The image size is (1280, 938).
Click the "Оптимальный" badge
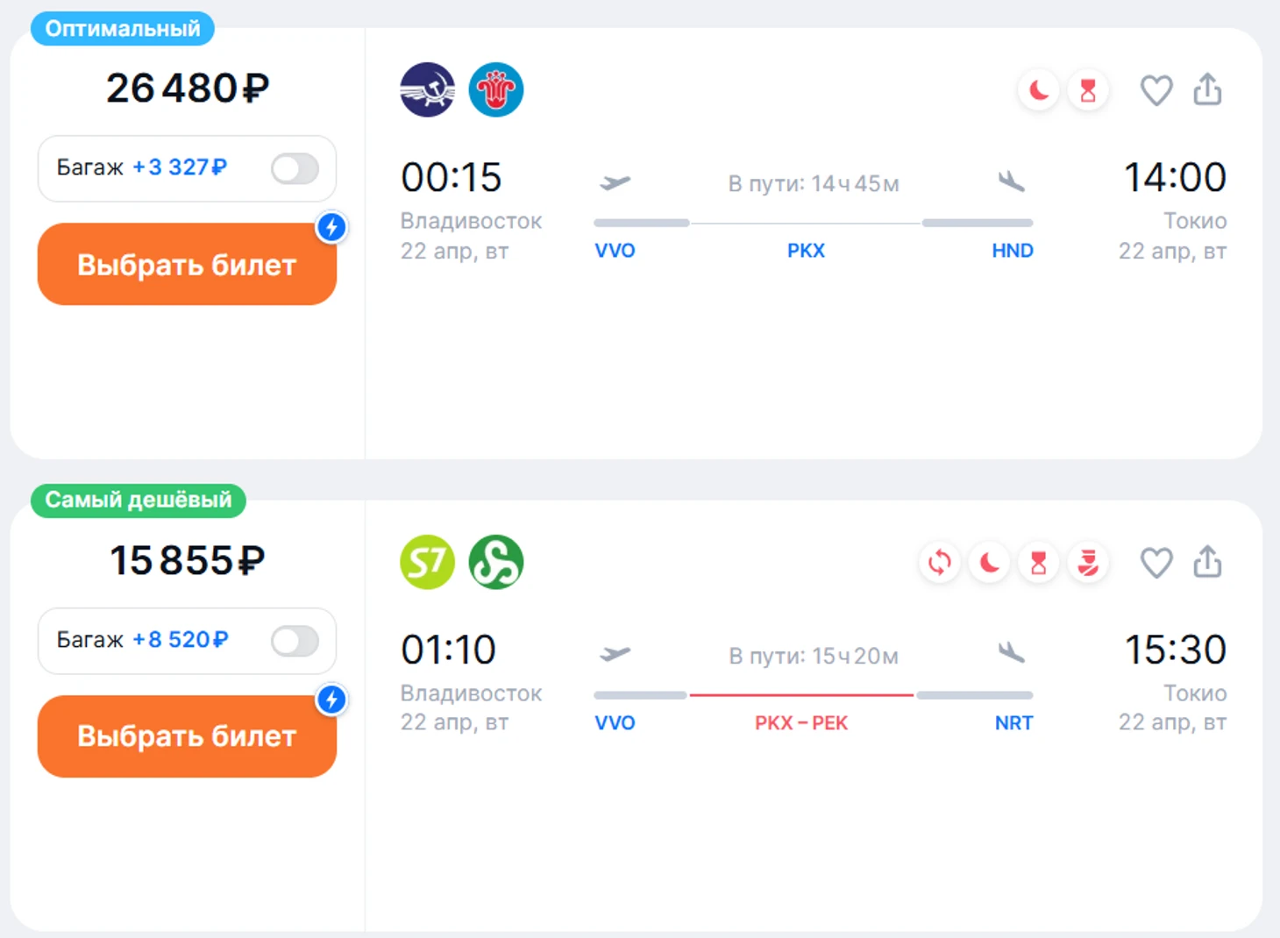[x=123, y=29]
